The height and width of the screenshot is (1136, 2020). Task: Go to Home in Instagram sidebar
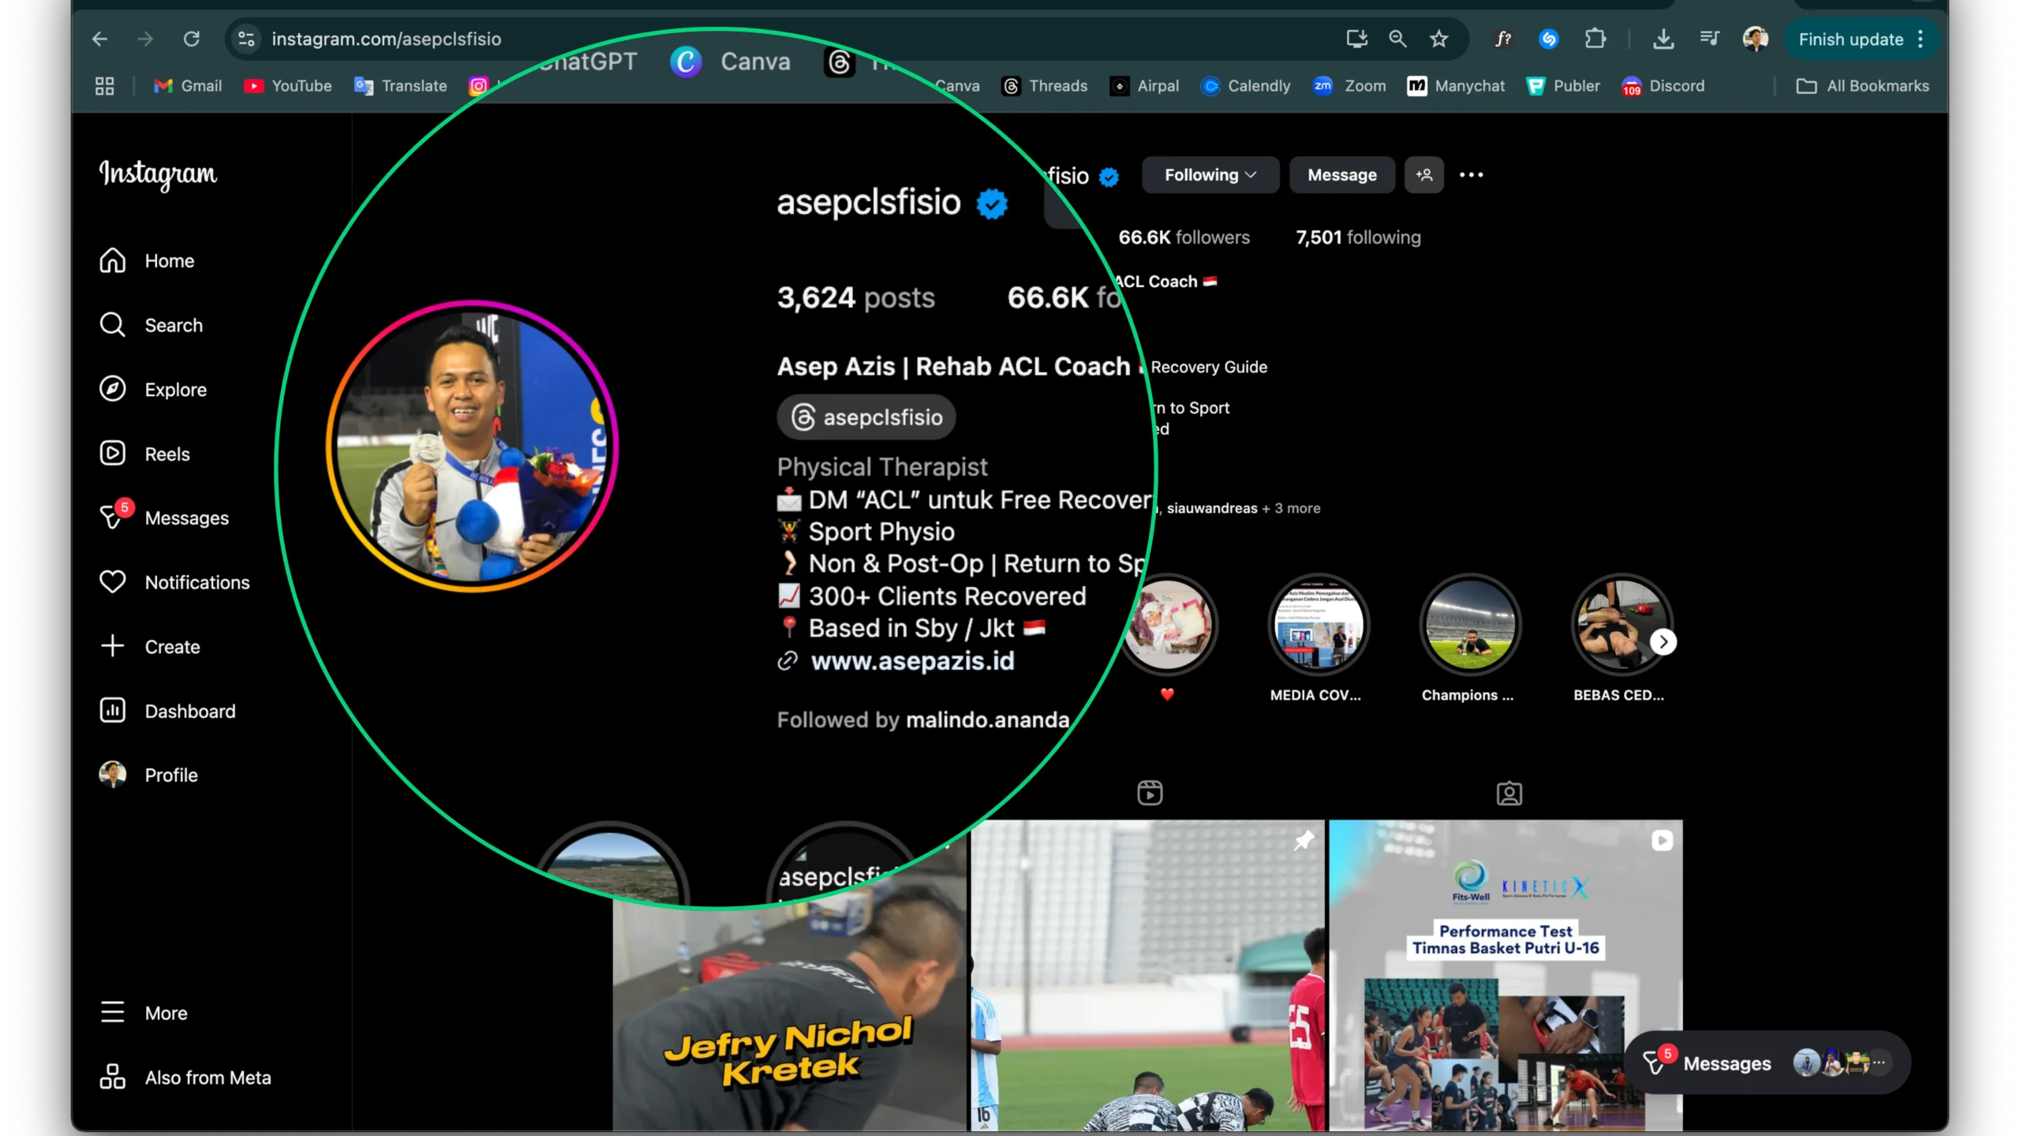click(147, 261)
